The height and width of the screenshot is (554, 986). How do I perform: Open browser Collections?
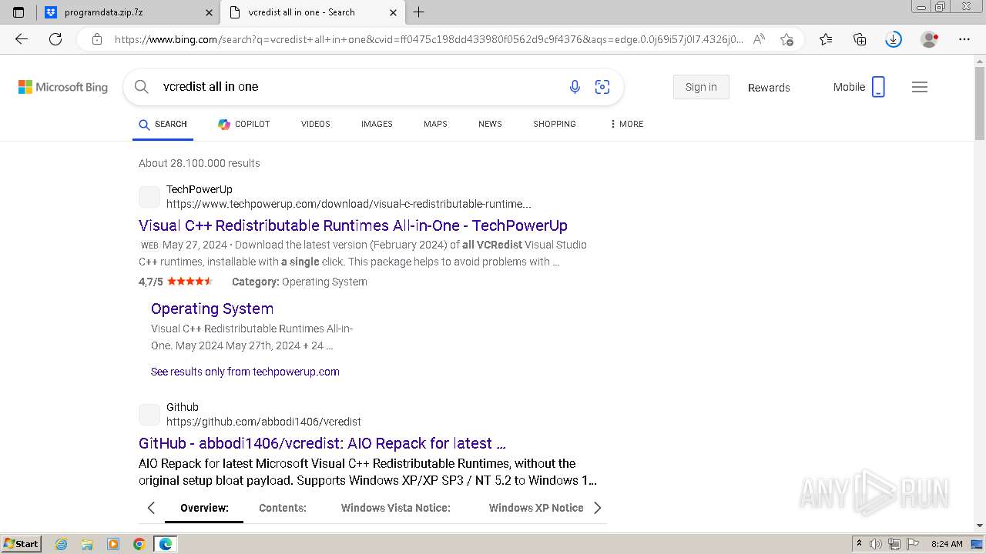(x=860, y=39)
